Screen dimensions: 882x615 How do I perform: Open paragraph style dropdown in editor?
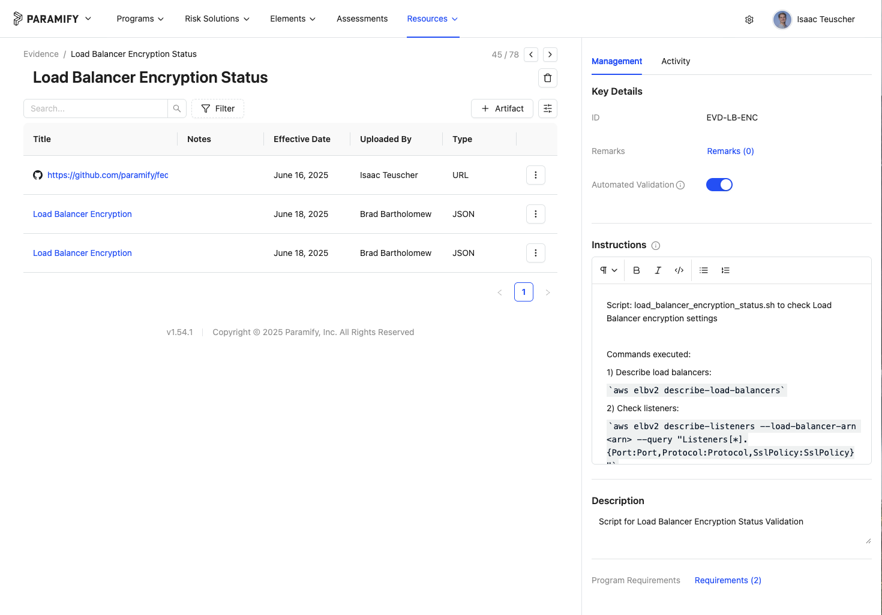608,270
